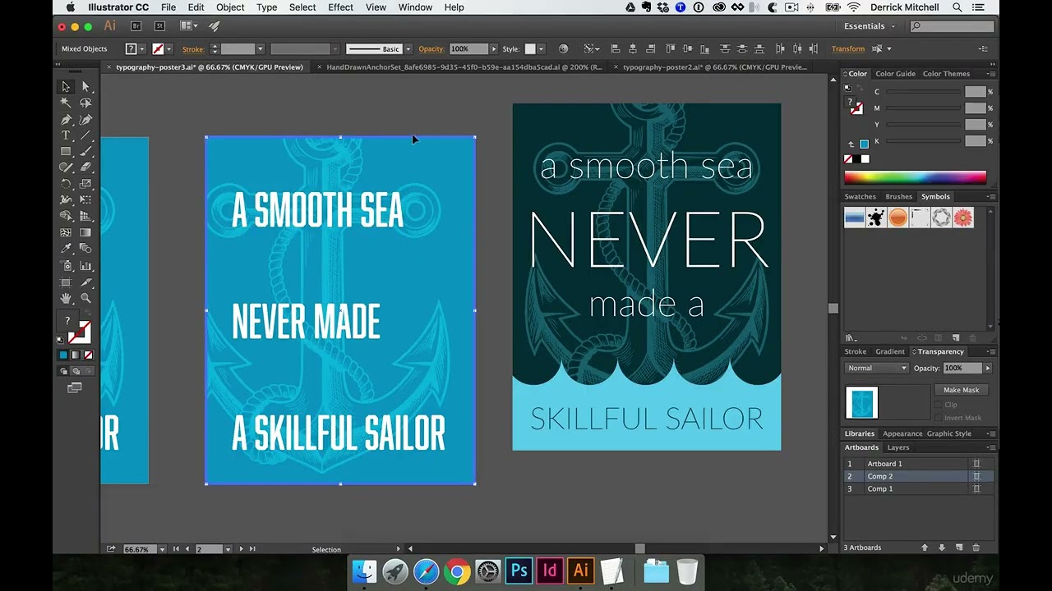Screen dimensions: 1052x591
Task: Switch to typography-poster2.ai document tab
Action: tap(715, 67)
